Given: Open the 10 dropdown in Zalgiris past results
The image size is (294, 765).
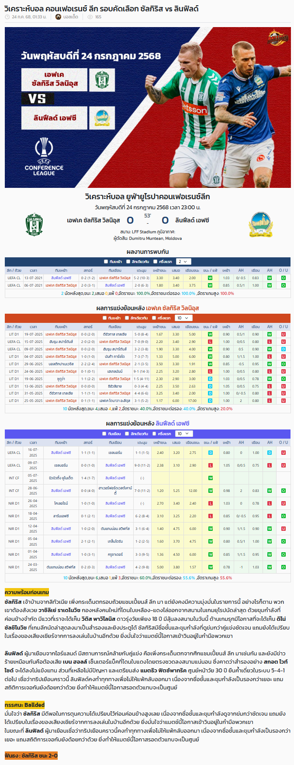Looking at the screenshot, I should [x=183, y=318].
